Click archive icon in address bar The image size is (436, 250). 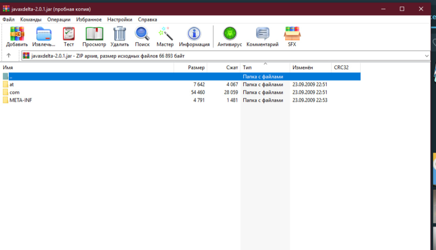(x=26, y=56)
